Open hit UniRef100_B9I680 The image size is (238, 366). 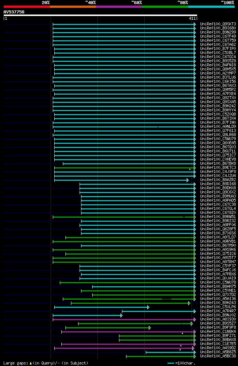click(x=218, y=28)
